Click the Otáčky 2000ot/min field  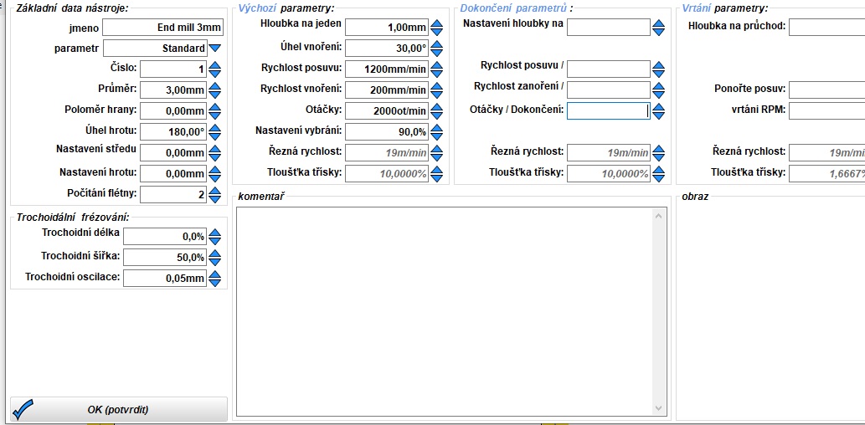386,110
